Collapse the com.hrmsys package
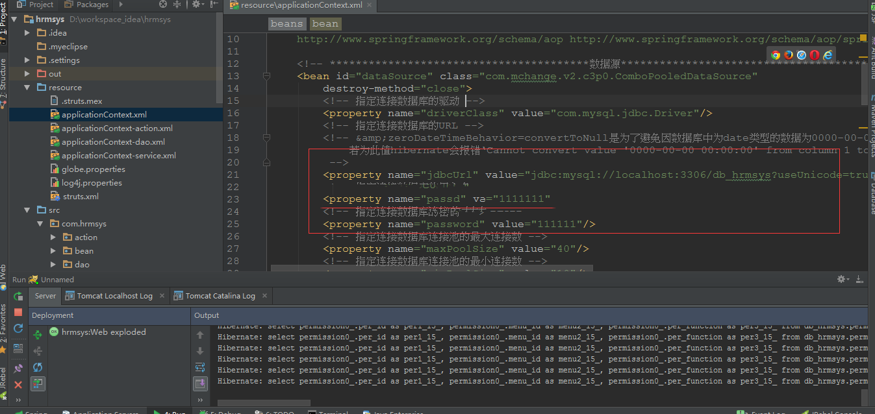This screenshot has width=875, height=414. 40,224
